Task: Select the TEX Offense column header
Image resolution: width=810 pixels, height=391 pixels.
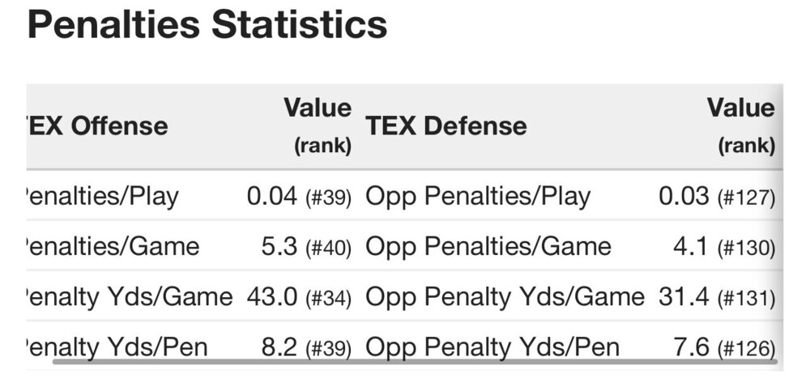Action: (x=97, y=125)
